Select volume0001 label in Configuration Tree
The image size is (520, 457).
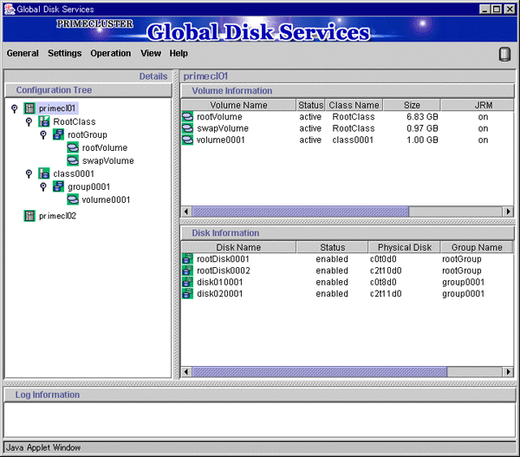click(x=106, y=199)
